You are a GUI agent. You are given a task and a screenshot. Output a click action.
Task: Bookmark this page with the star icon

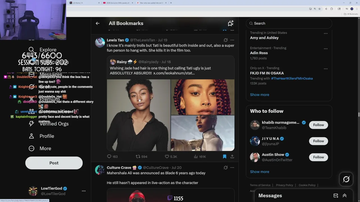click(x=319, y=9)
